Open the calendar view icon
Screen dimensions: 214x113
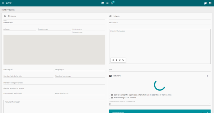pyautogui.click(x=103, y=3)
